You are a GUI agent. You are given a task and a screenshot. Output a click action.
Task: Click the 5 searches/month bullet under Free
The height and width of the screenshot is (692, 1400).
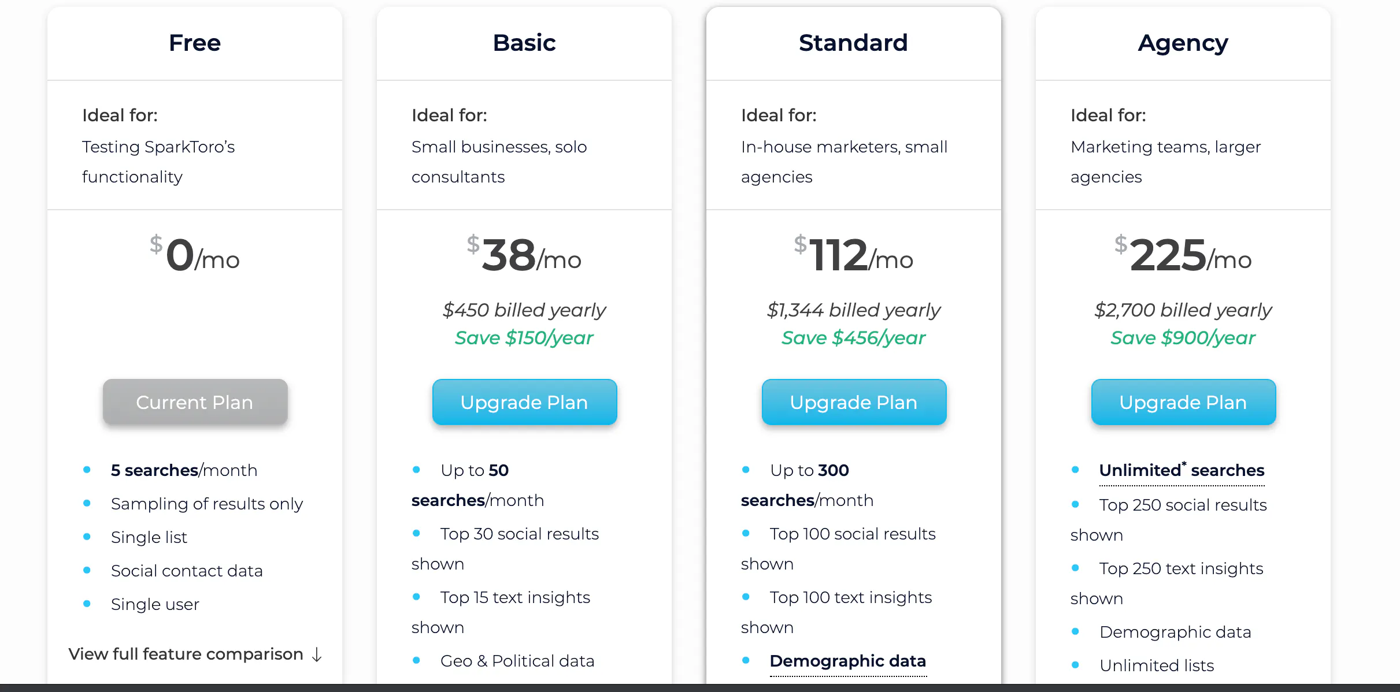click(x=183, y=470)
